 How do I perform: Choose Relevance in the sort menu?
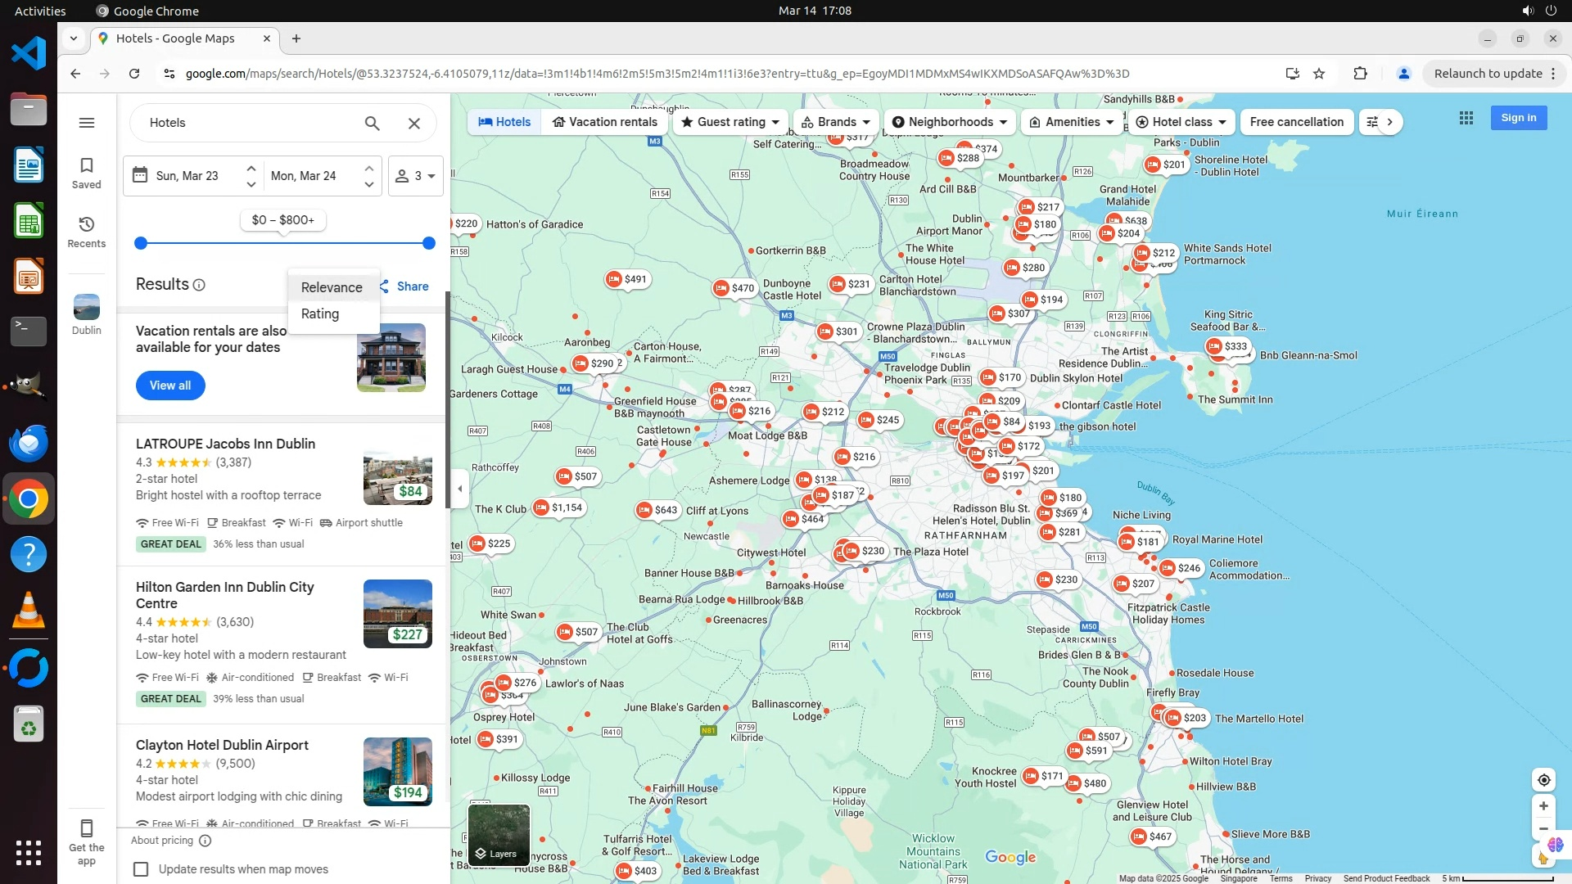(332, 287)
